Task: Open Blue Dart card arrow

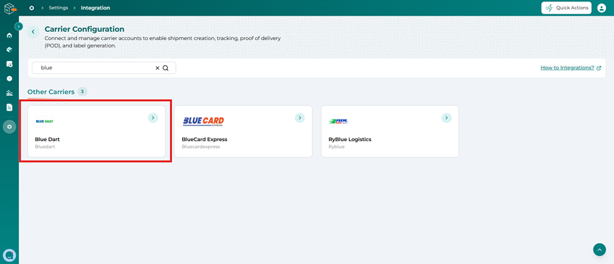Action: point(153,117)
